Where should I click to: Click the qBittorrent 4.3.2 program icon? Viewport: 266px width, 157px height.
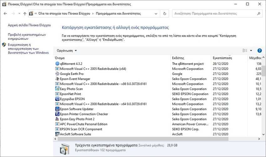coord(57,64)
